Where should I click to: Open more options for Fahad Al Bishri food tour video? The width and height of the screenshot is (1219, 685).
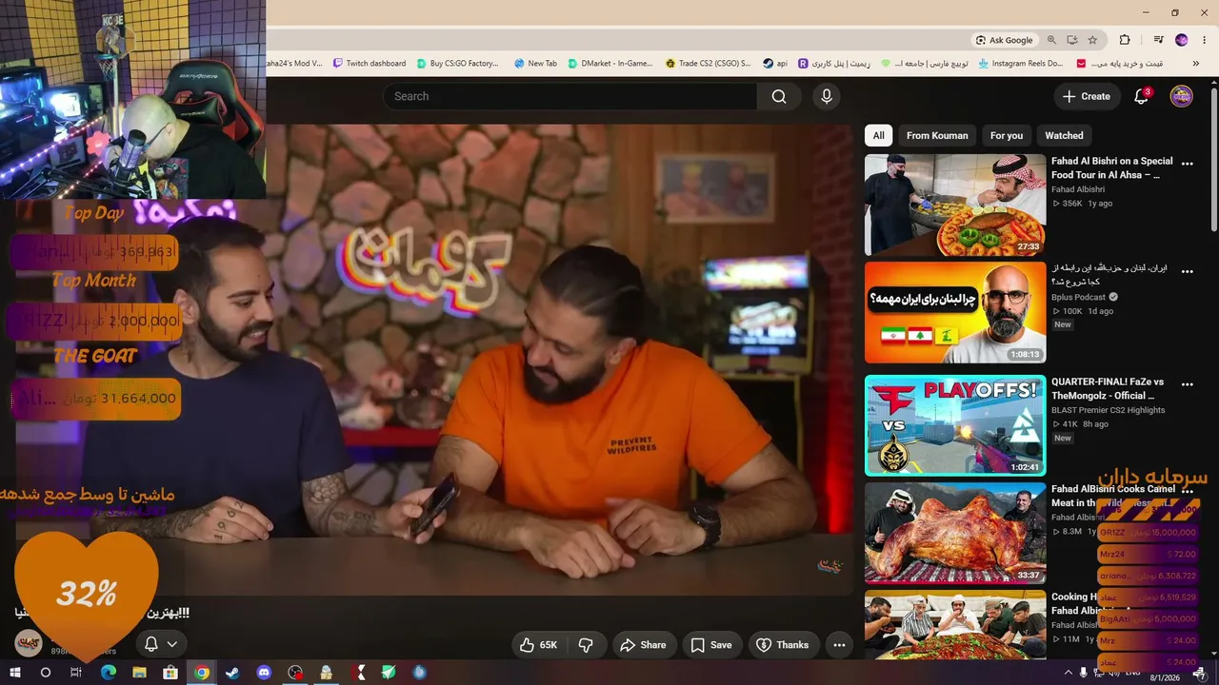tap(1188, 164)
